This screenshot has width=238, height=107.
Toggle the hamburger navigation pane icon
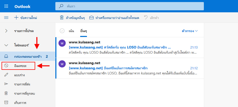coord(6,18)
